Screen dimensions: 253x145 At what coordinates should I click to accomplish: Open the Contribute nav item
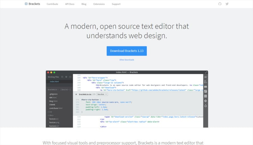coord(52,4)
